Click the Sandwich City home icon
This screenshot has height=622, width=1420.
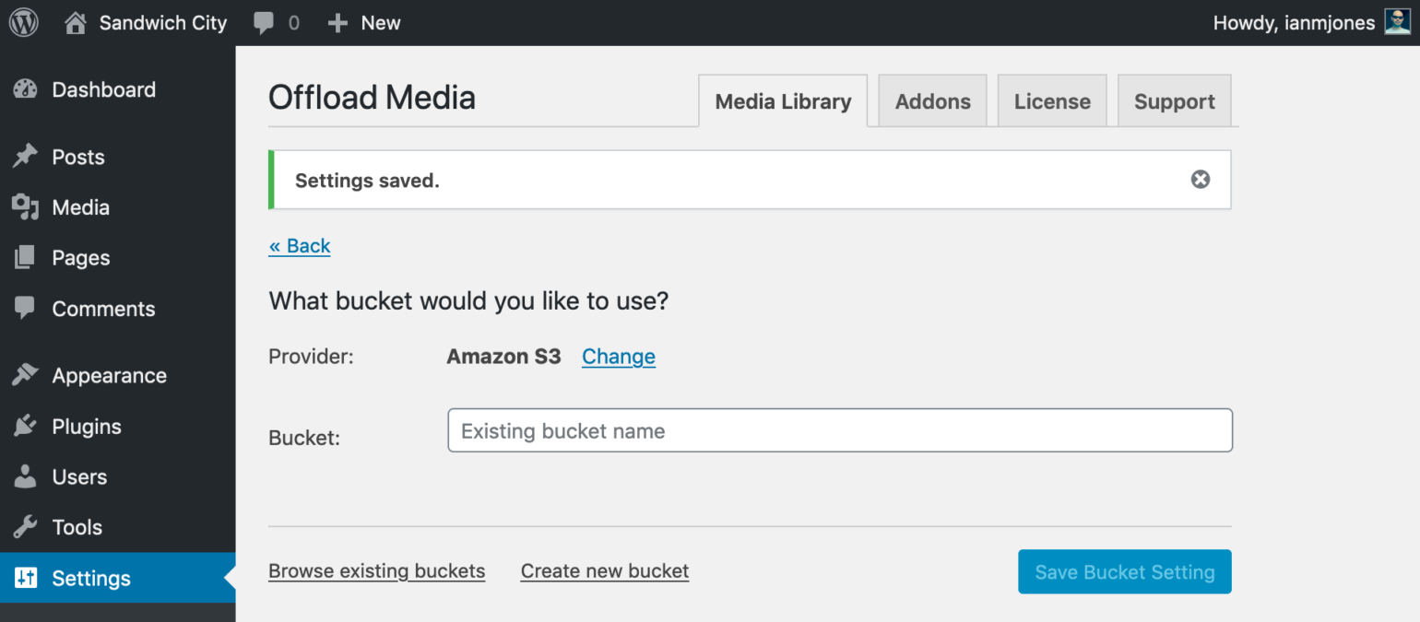click(77, 21)
